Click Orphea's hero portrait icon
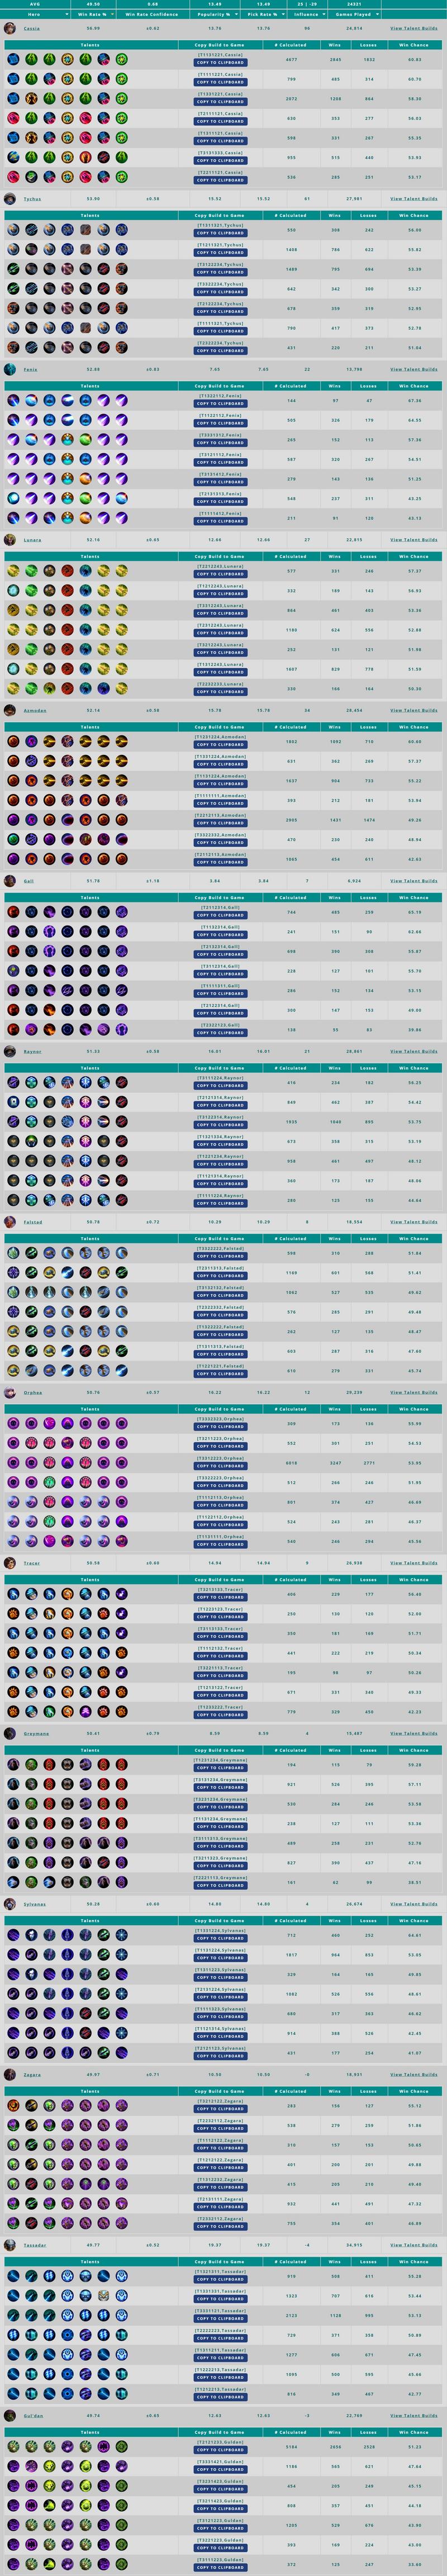 coord(10,1392)
